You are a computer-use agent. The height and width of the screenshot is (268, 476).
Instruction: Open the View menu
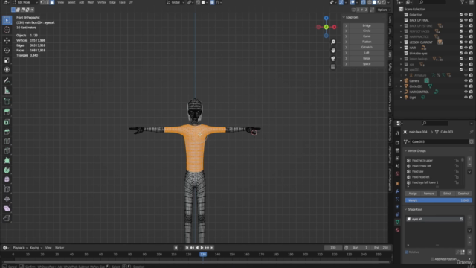pyautogui.click(x=61, y=2)
